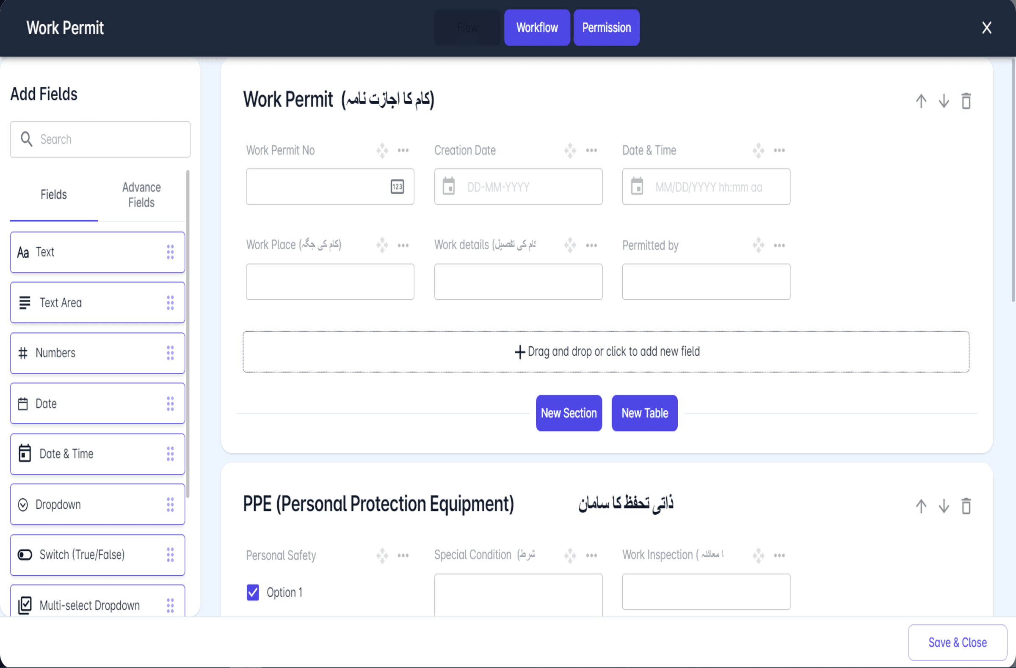Viewport: 1016px width, 668px height.
Task: Click the Workflow button at top
Action: pos(537,27)
